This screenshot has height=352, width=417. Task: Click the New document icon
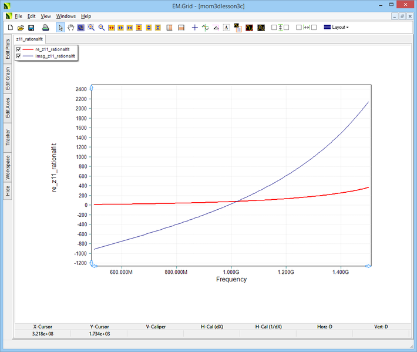click(10, 28)
